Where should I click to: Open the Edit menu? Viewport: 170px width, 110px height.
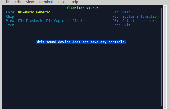pos(18,2)
